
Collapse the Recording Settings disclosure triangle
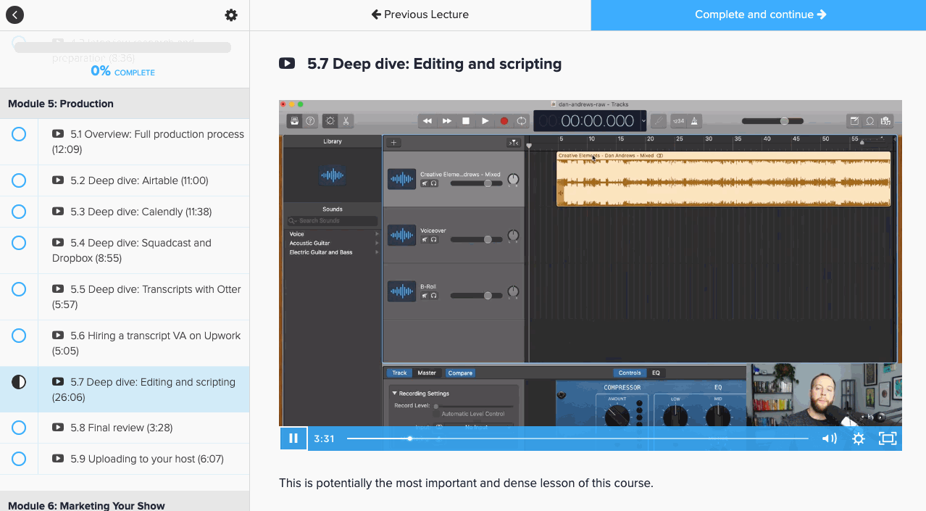click(394, 392)
